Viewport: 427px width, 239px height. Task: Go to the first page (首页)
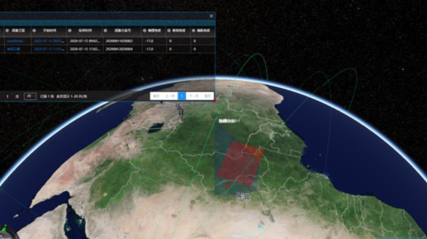[x=156, y=96]
